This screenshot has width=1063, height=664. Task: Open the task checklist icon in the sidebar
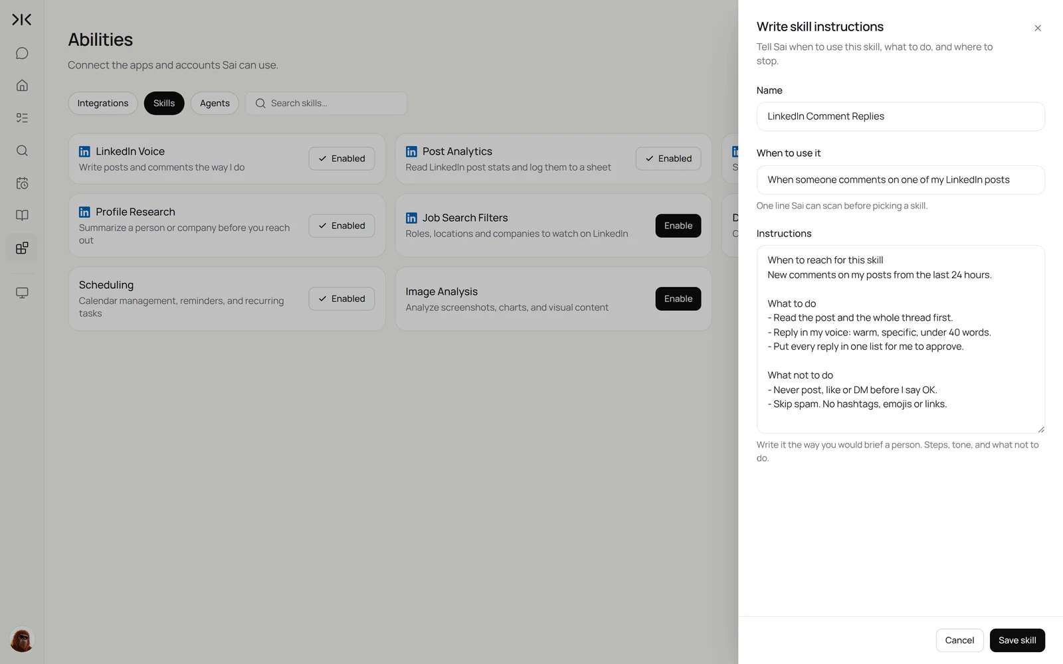coord(22,118)
